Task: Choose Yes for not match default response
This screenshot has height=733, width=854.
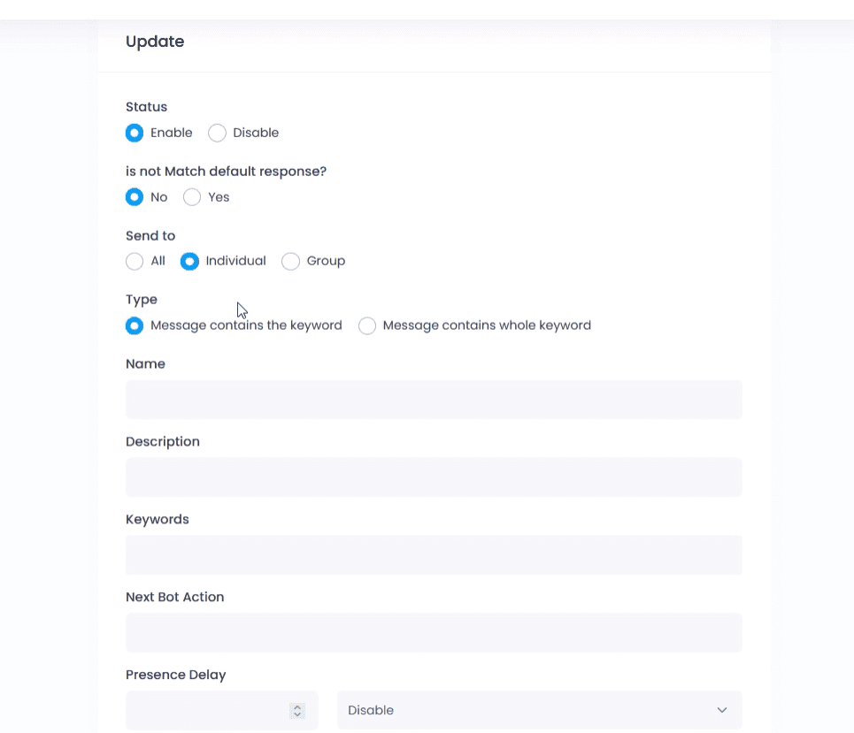Action: pos(192,197)
